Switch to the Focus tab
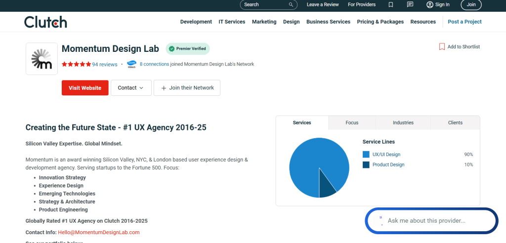This screenshot has height=243, width=506. (x=352, y=122)
